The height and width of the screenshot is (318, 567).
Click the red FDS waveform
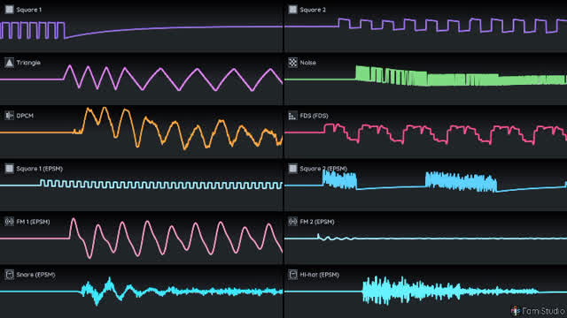(426, 133)
